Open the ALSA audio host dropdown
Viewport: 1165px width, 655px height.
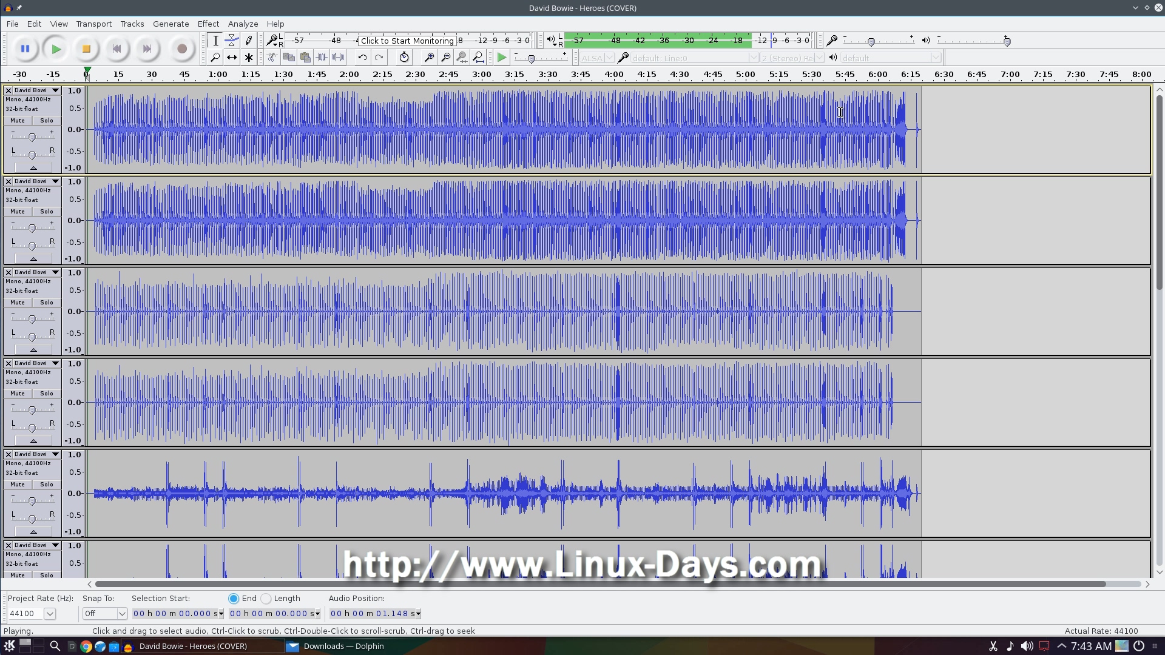pyautogui.click(x=596, y=58)
